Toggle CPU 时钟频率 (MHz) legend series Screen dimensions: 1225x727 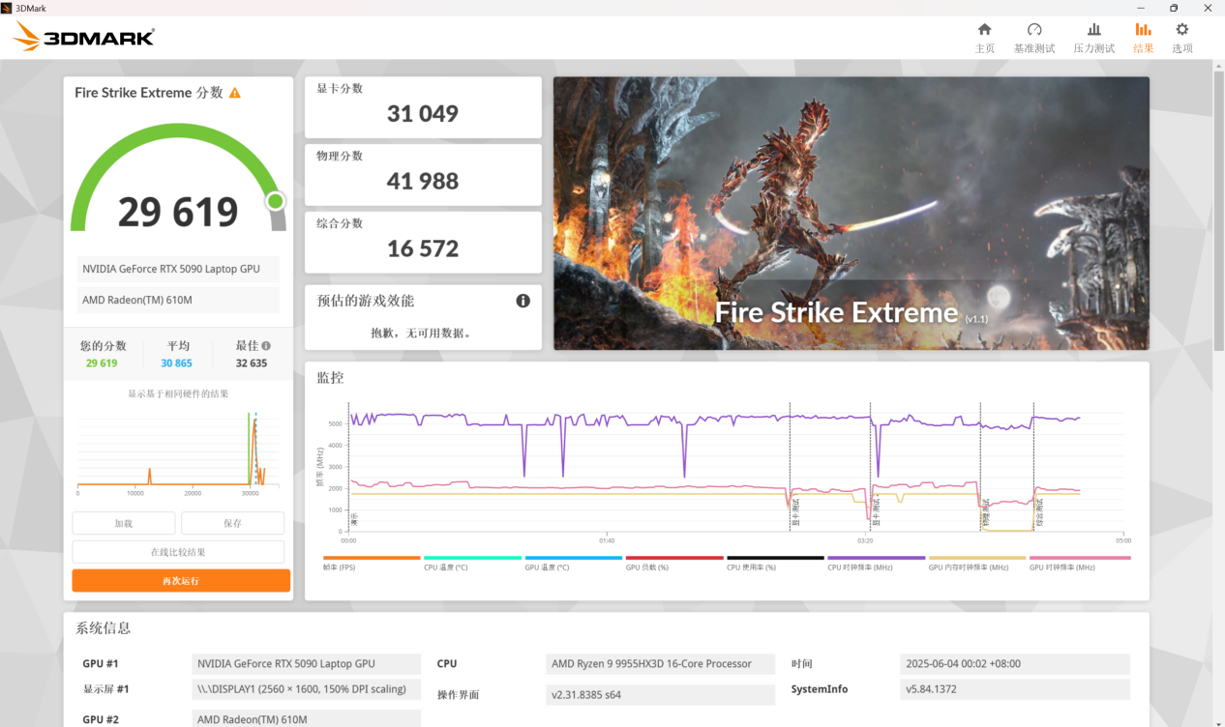(876, 563)
